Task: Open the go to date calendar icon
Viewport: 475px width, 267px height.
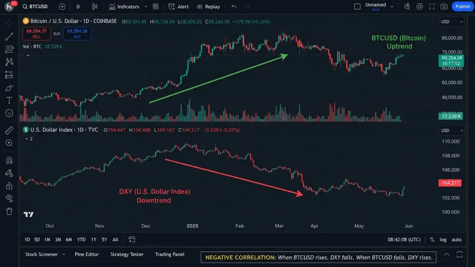Action: 132,240
